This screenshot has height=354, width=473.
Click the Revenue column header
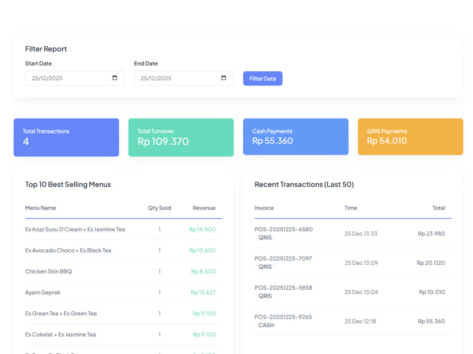[x=204, y=208]
